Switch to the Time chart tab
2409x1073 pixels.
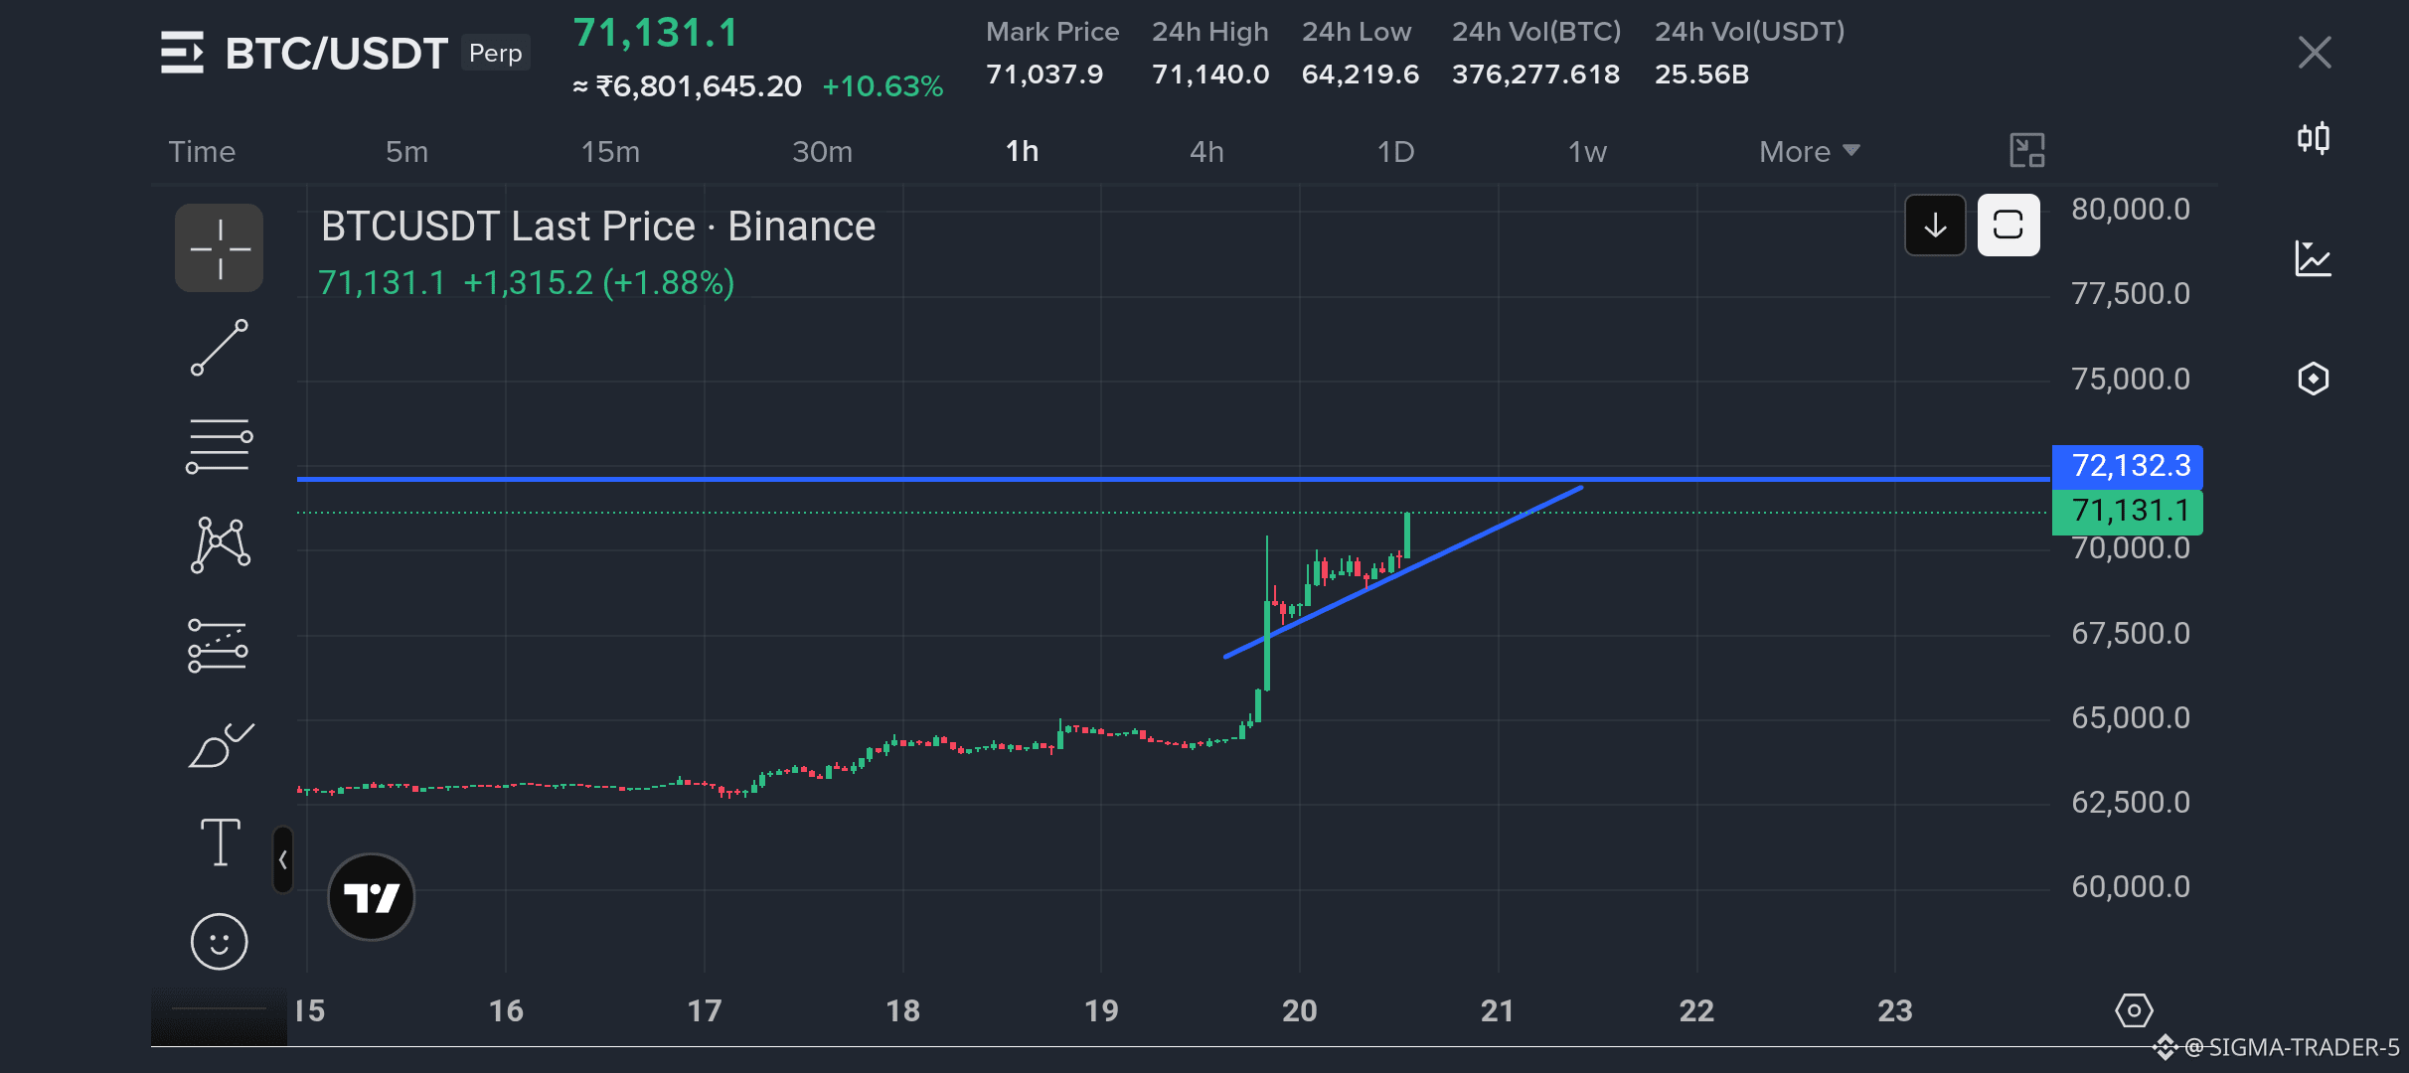(202, 151)
